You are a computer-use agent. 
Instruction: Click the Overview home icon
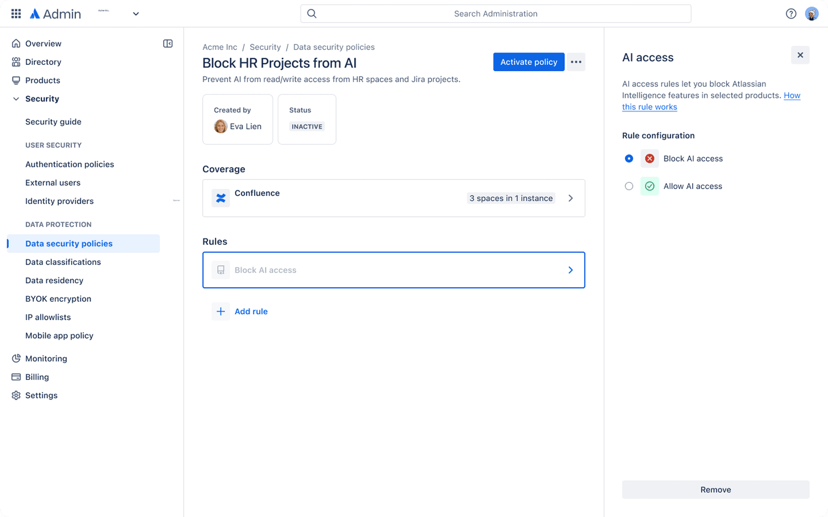coord(16,44)
